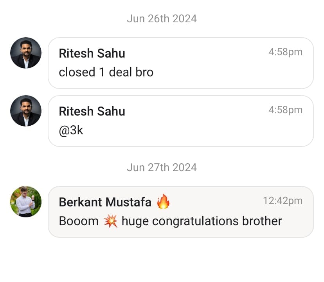324x282 pixels.
Task: Select the Ritesh Sahu name above "@3k"
Action: pyautogui.click(x=92, y=111)
